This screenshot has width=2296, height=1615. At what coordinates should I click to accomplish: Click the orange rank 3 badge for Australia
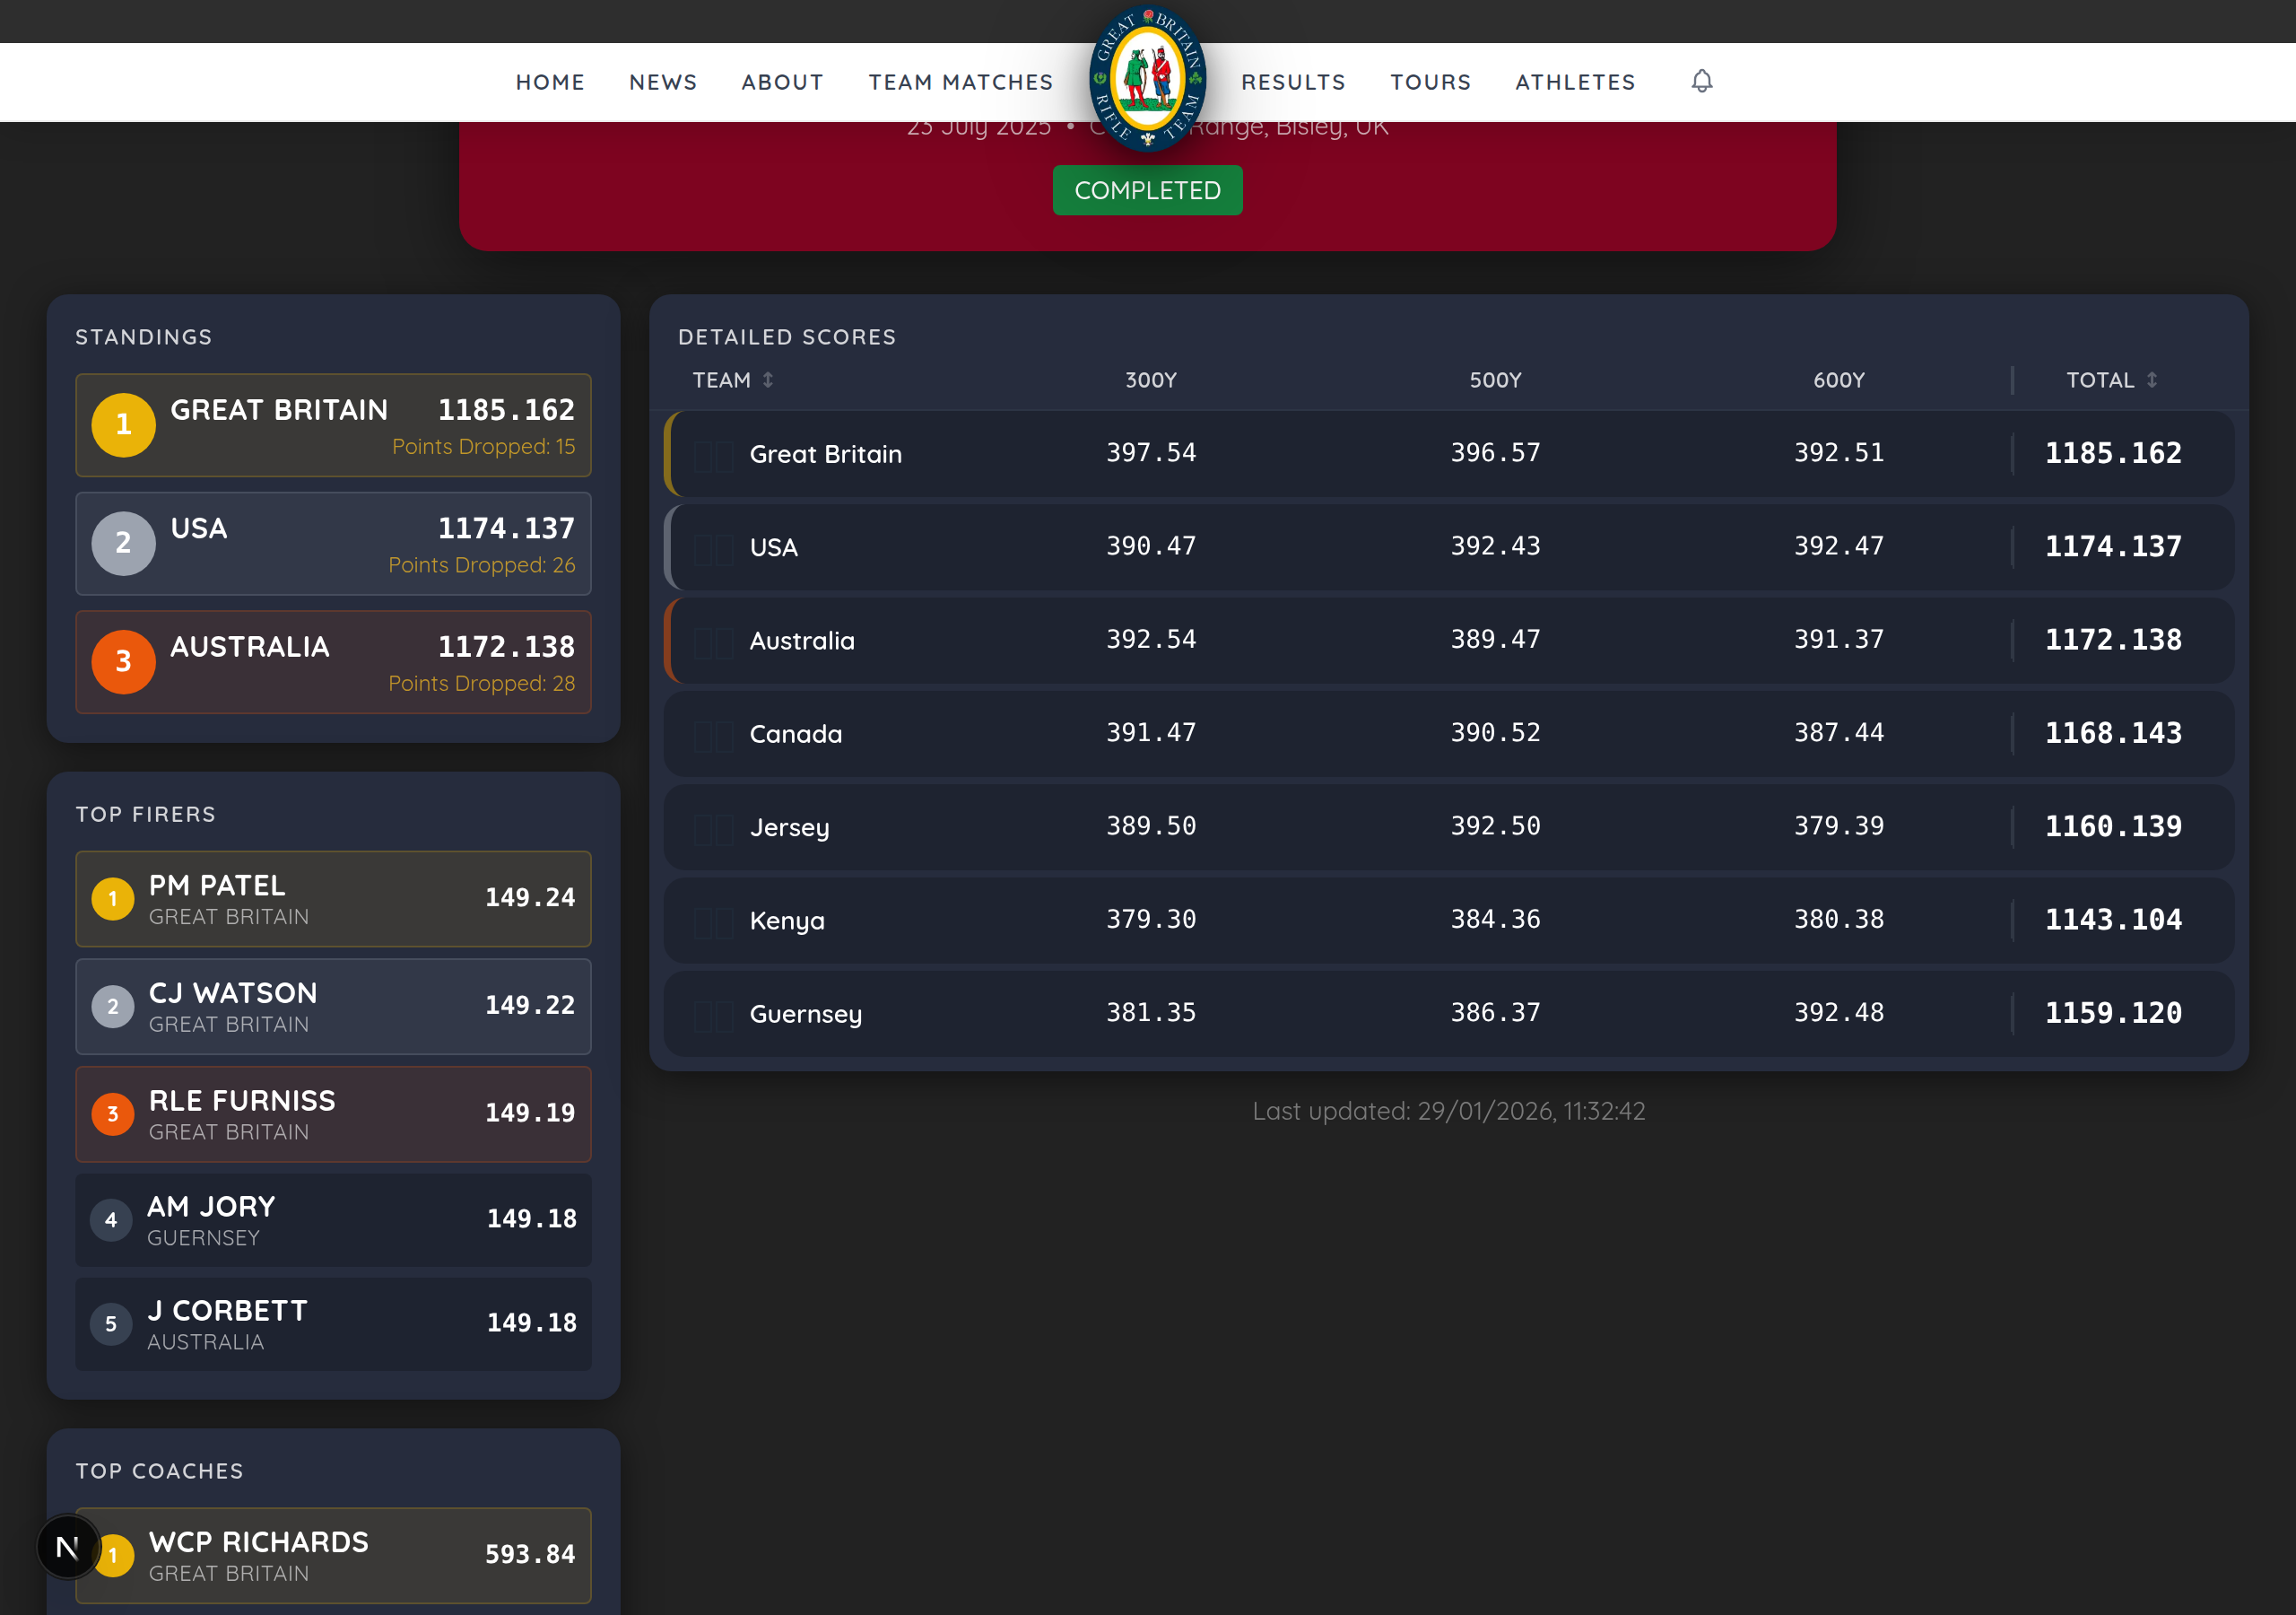tap(123, 661)
